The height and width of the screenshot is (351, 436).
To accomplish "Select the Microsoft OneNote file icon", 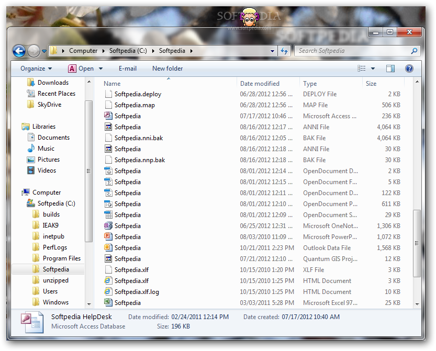I will click(x=108, y=225).
